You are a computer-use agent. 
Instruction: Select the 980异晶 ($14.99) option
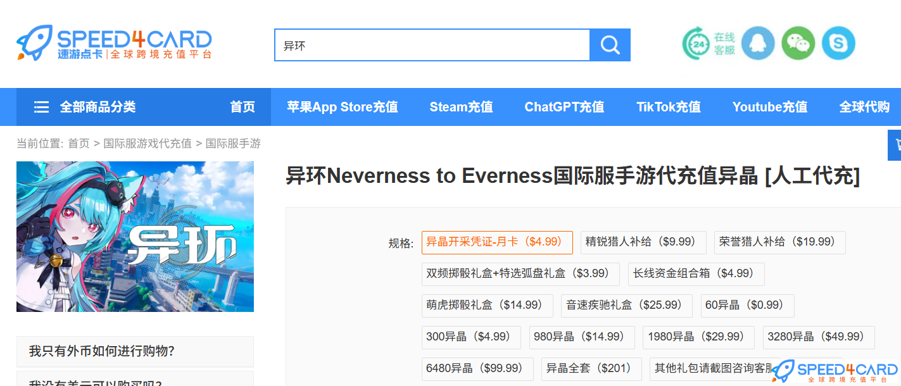(581, 337)
